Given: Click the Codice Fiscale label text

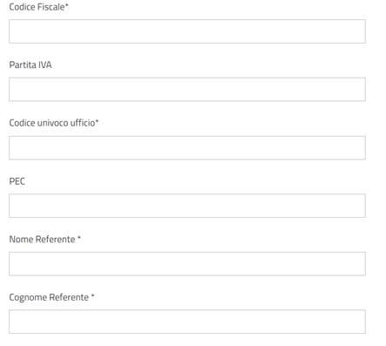Looking at the screenshot, I should pyautogui.click(x=37, y=7).
